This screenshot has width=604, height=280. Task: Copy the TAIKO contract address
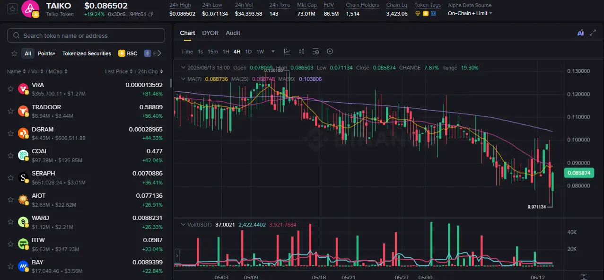click(x=151, y=14)
